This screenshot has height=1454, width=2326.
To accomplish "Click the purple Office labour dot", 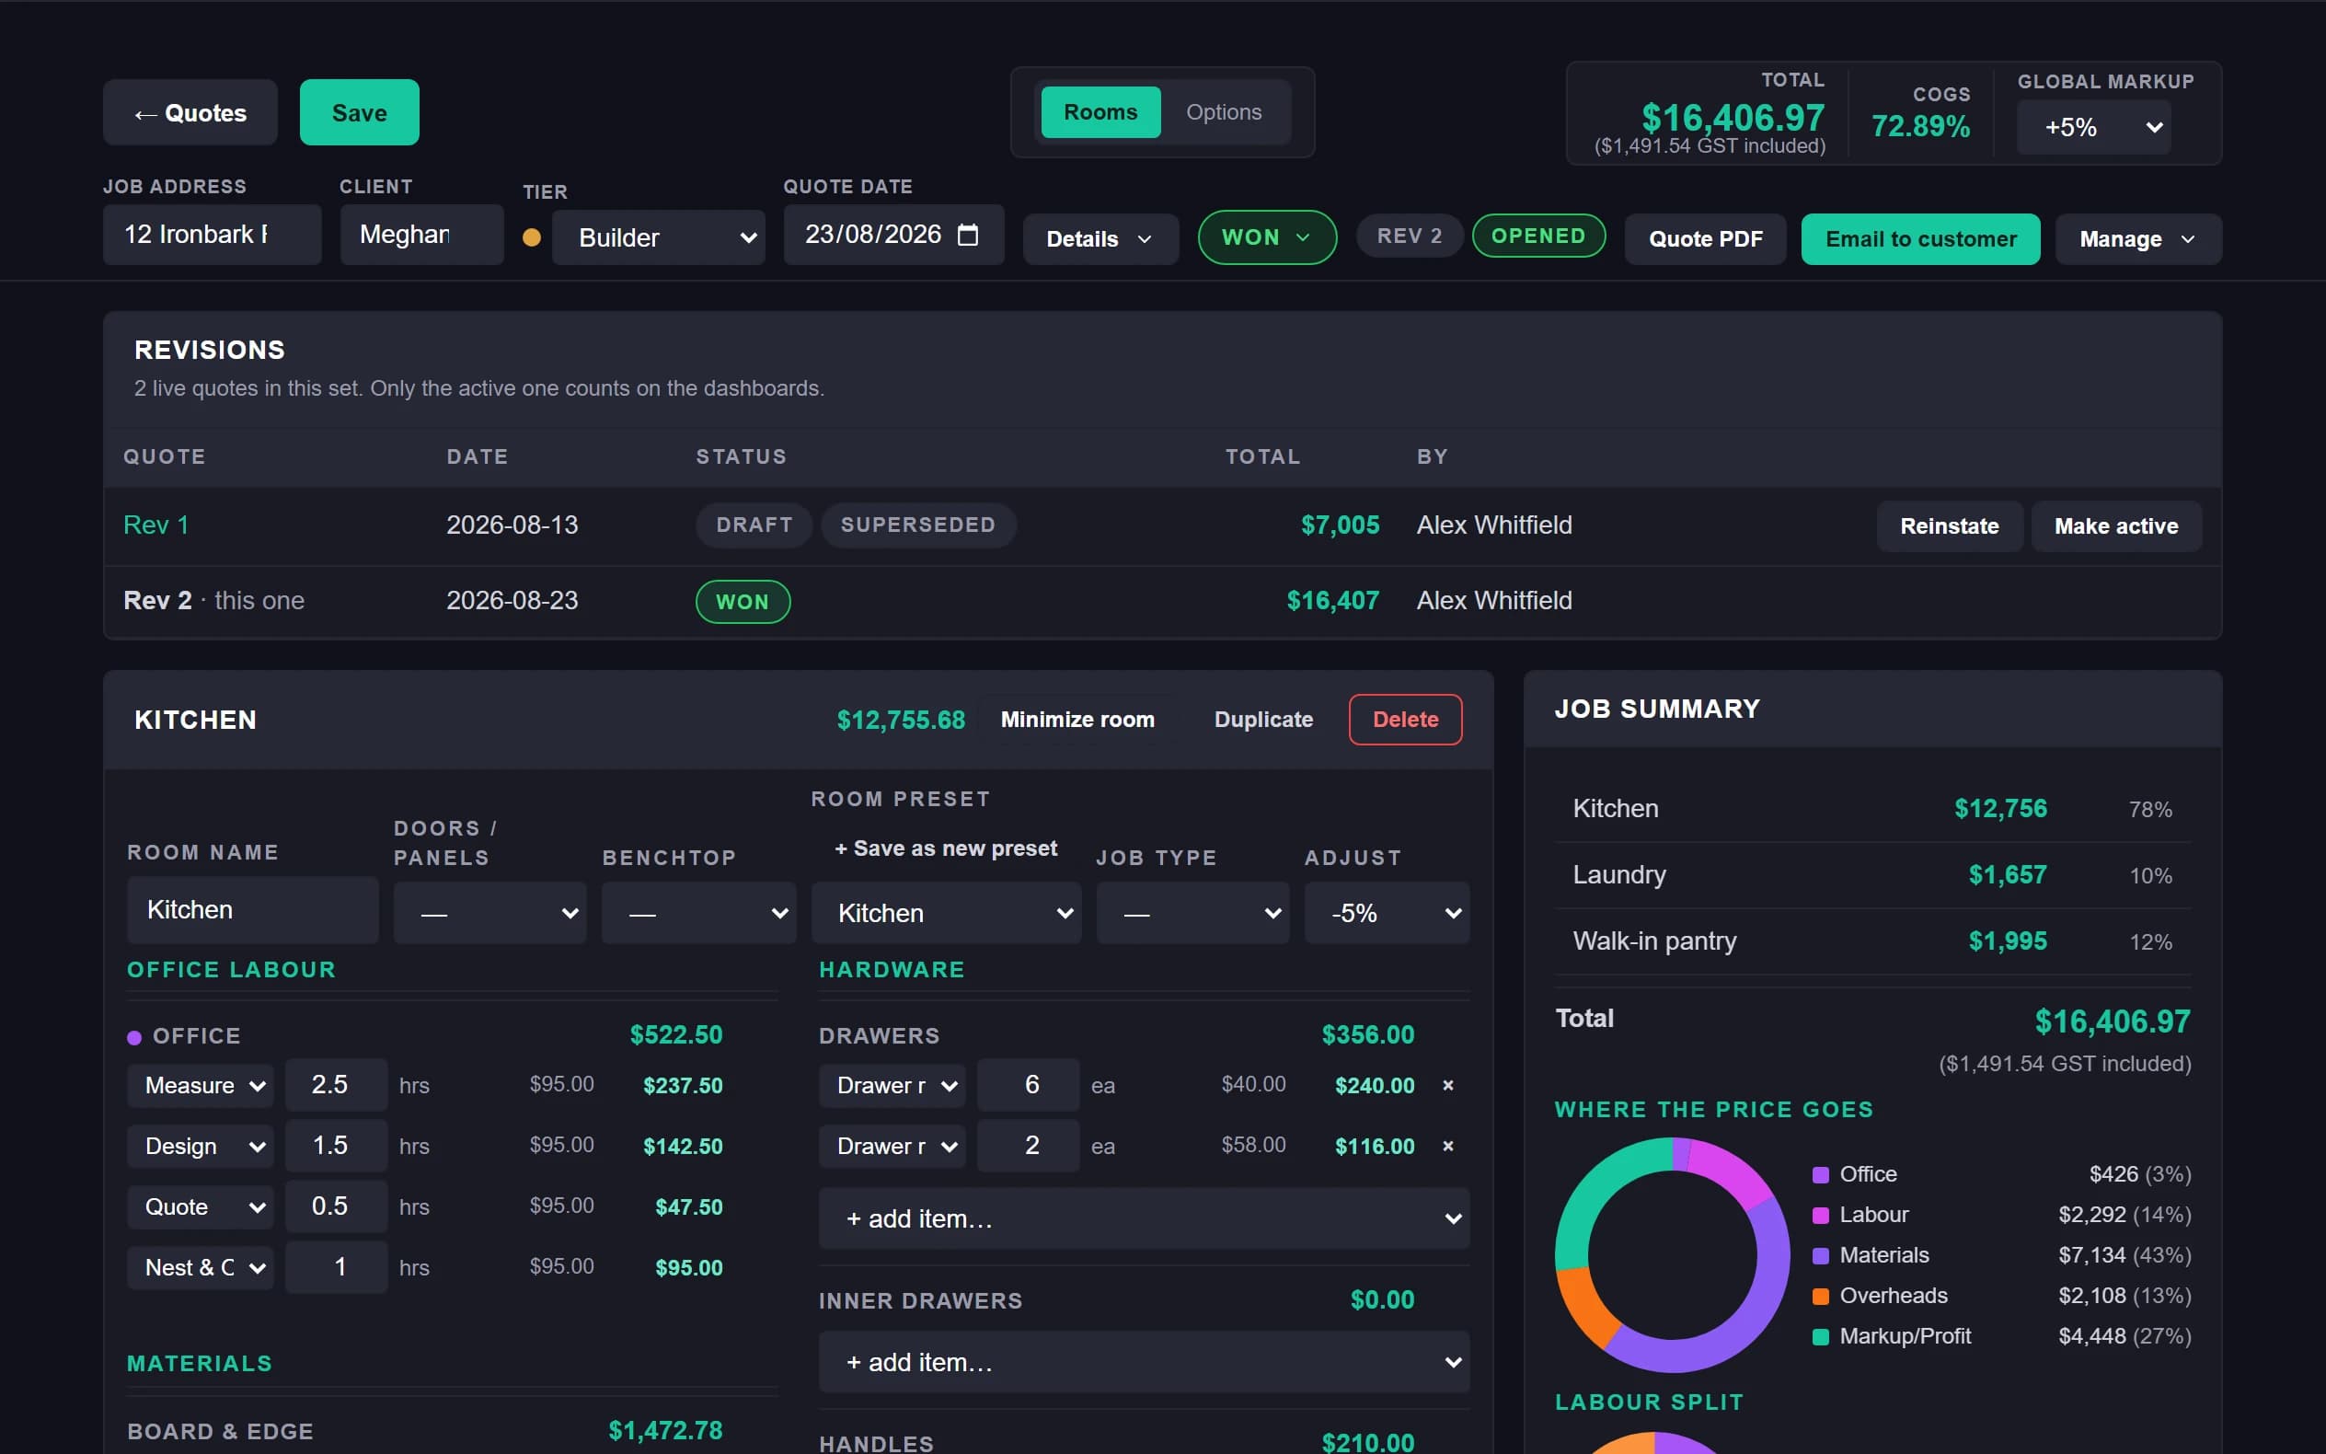I will click(x=134, y=1036).
